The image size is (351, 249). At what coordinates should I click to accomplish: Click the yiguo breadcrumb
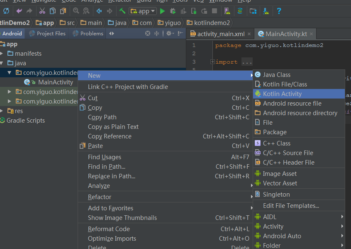[169, 23]
